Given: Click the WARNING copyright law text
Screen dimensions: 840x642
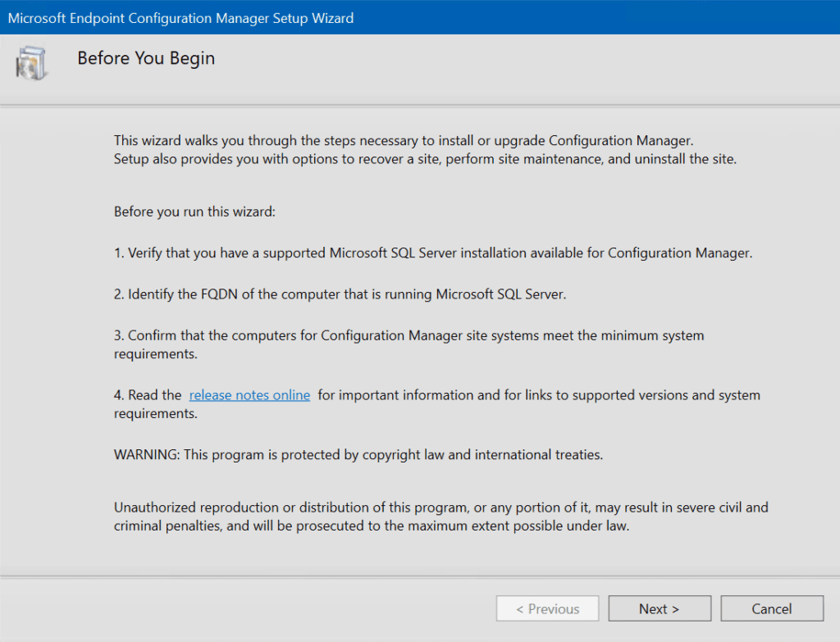Looking at the screenshot, I should [x=358, y=454].
